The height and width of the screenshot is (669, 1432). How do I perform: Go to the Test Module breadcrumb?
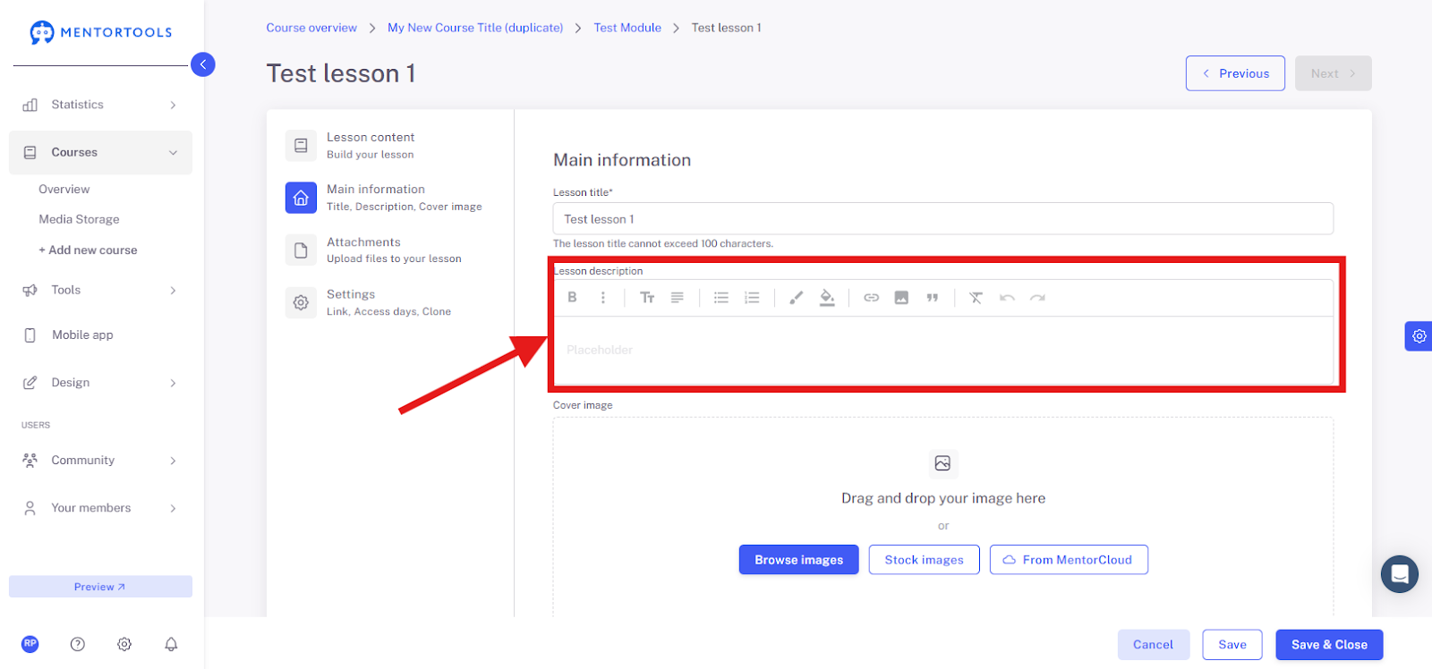tap(627, 28)
